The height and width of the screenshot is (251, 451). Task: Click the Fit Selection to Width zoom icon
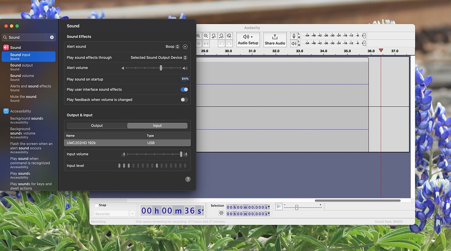214,36
